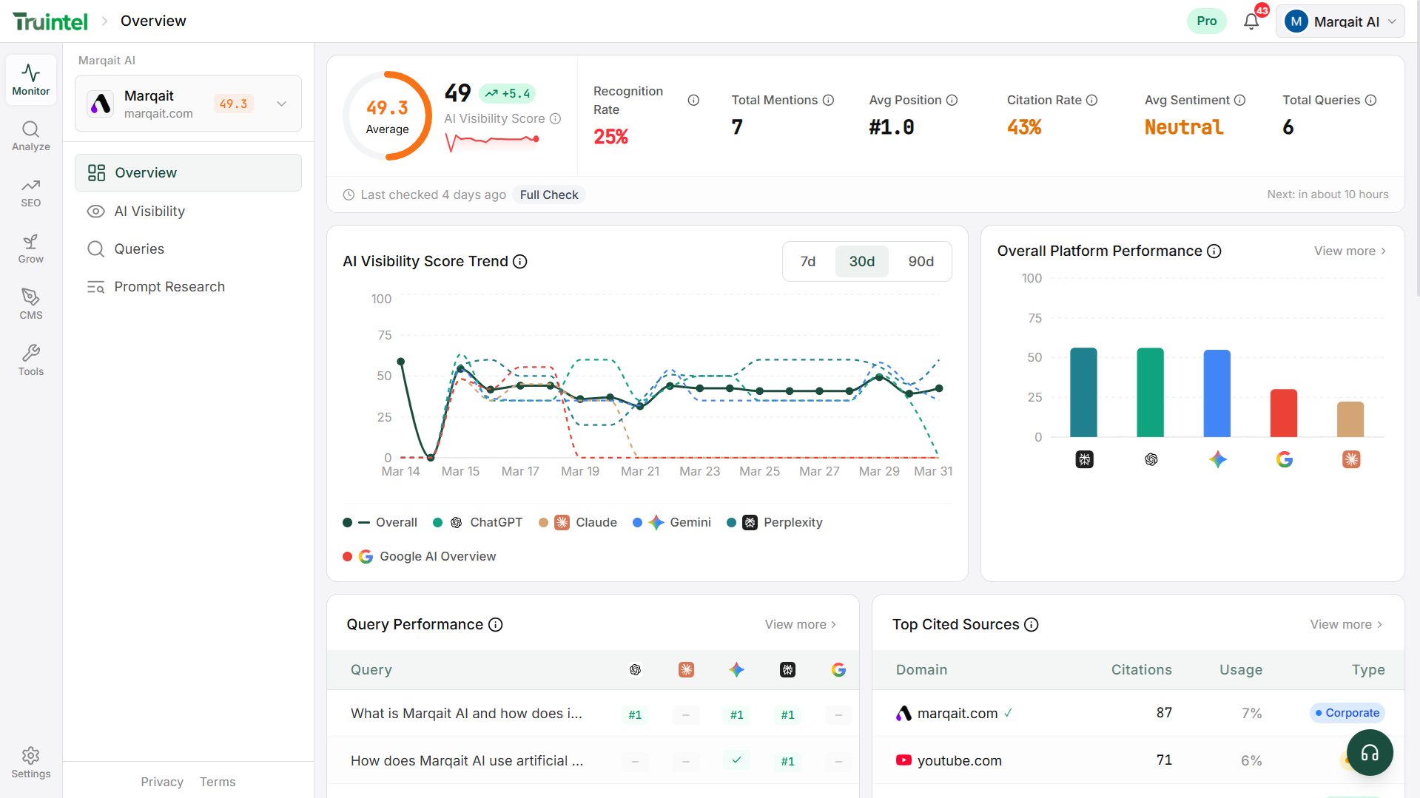The width and height of the screenshot is (1420, 798).
Task: Open the Tools section in sidebar
Action: [31, 360]
